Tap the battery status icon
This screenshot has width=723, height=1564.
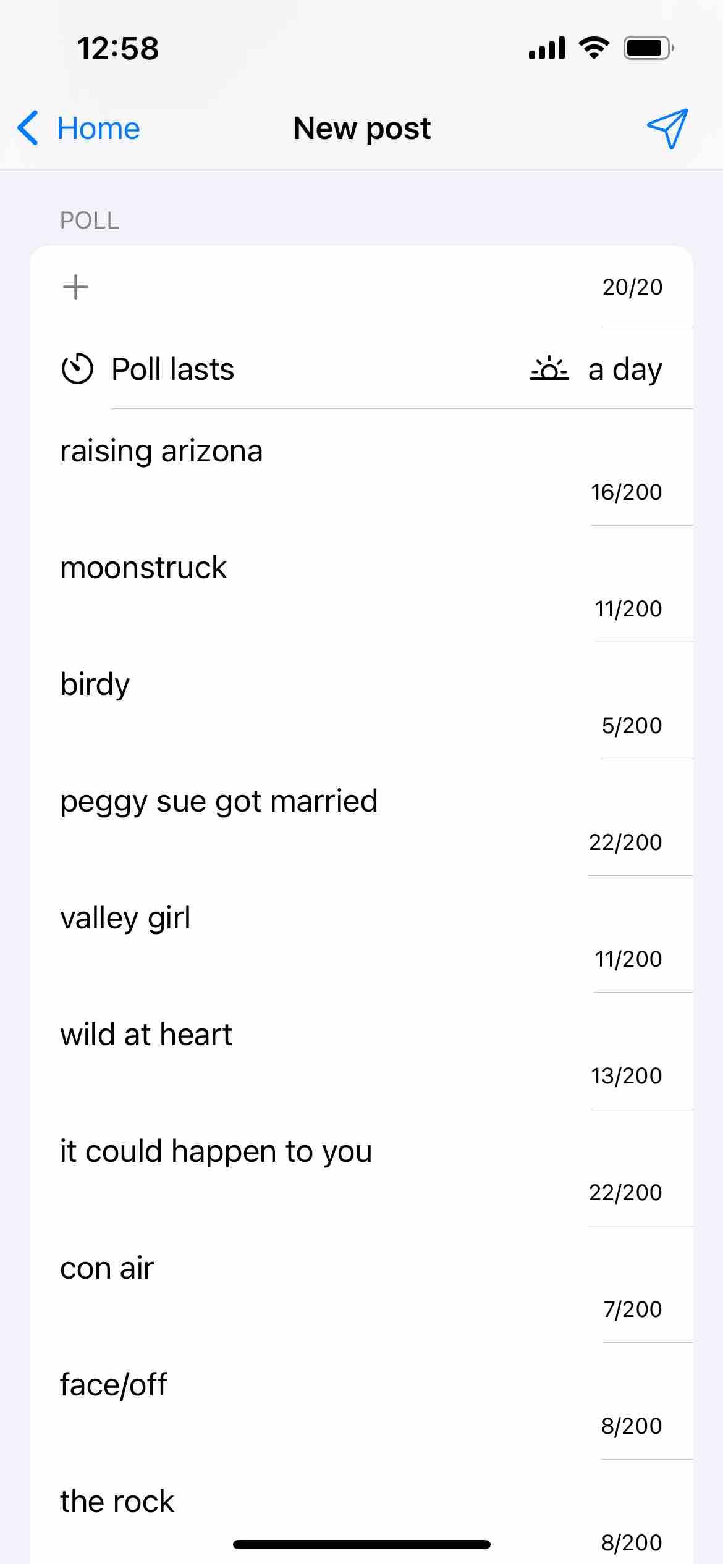click(x=648, y=48)
